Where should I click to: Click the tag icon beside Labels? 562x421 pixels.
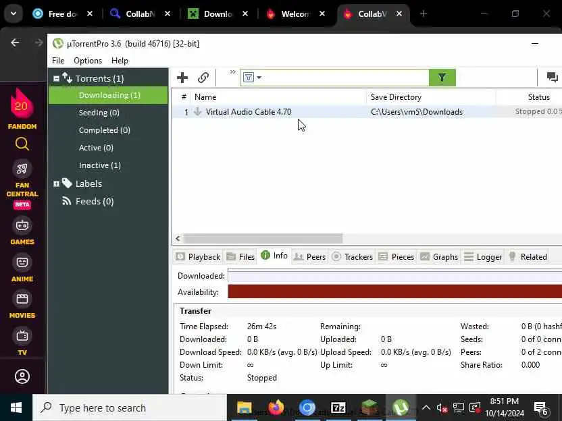(67, 184)
